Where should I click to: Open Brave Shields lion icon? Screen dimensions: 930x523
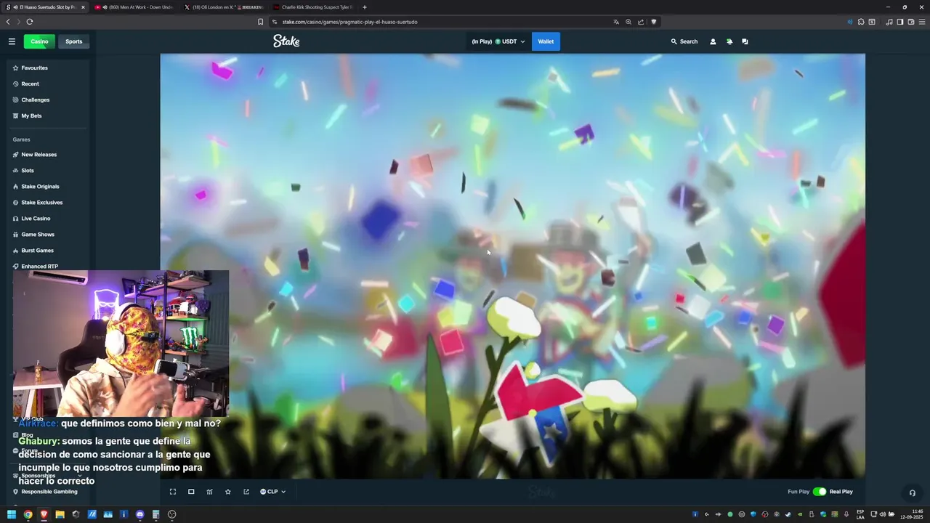coord(653,22)
